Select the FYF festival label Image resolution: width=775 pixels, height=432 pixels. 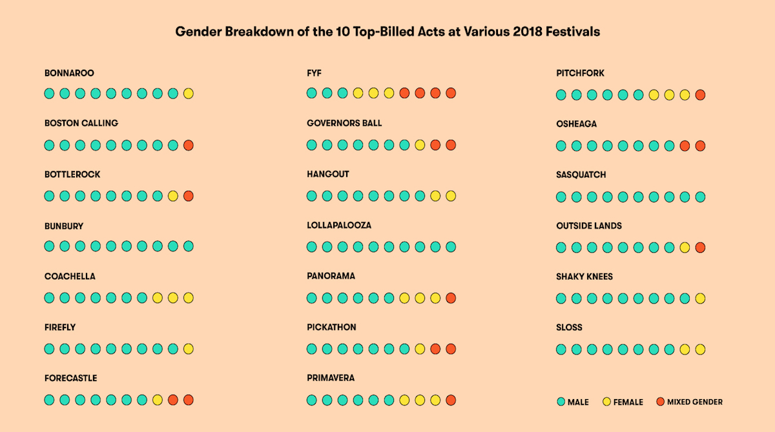(314, 73)
